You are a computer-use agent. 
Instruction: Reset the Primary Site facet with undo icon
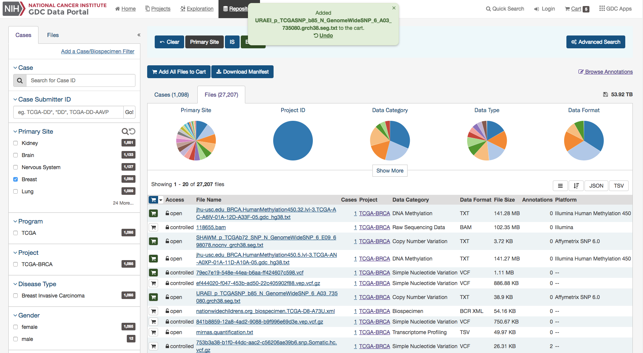tap(132, 131)
